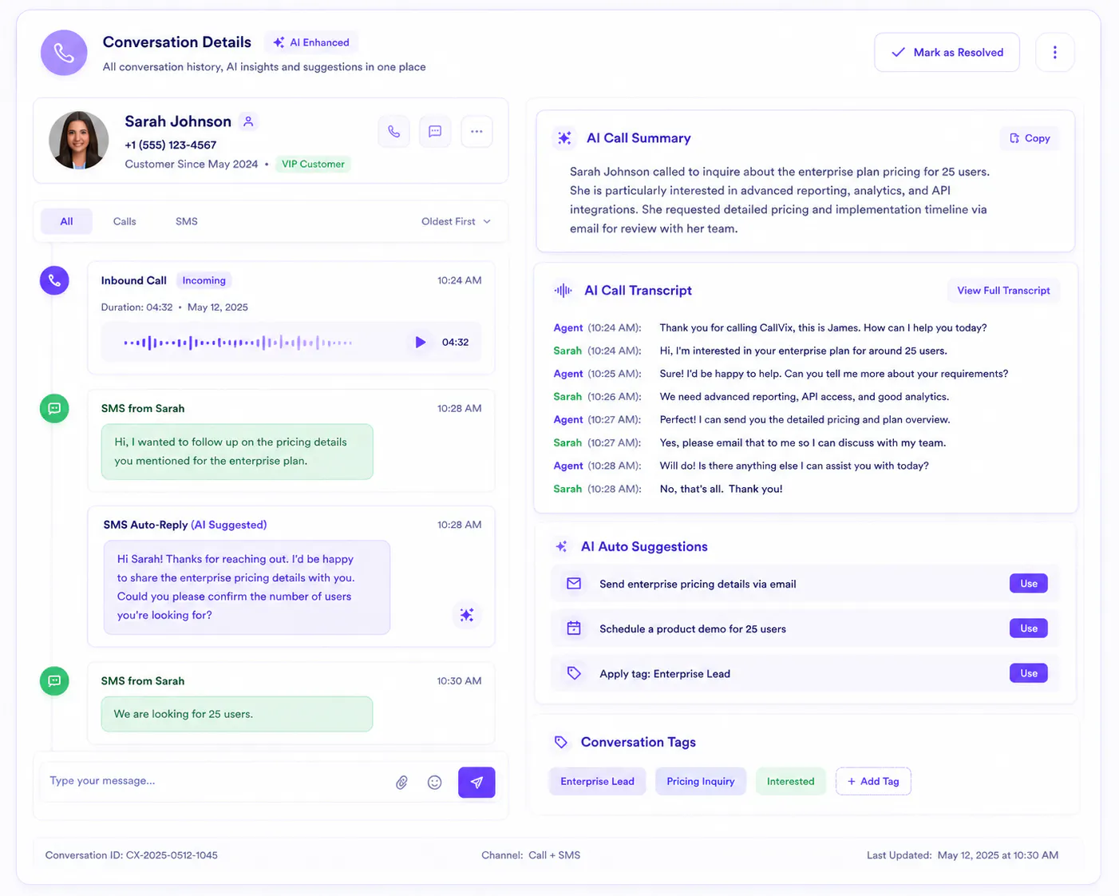
Task: Click the SMS icon beside the 10:30 AM message
Action: [x=54, y=680]
